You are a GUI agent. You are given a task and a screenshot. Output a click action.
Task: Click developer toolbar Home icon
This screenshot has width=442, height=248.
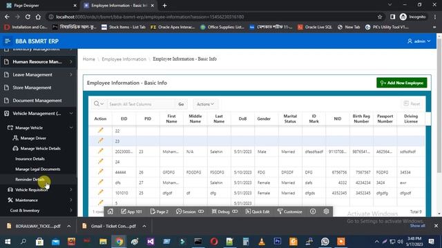click(110, 211)
